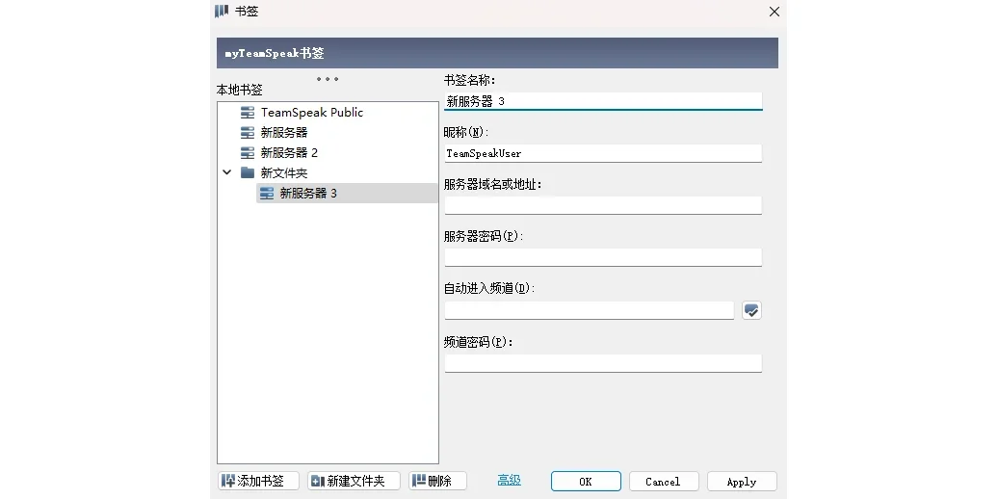The image size is (998, 499).
Task: Close the 书签 dialog window
Action: tap(774, 12)
